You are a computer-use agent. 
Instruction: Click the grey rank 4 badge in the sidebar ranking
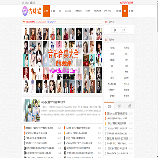click(106, 129)
